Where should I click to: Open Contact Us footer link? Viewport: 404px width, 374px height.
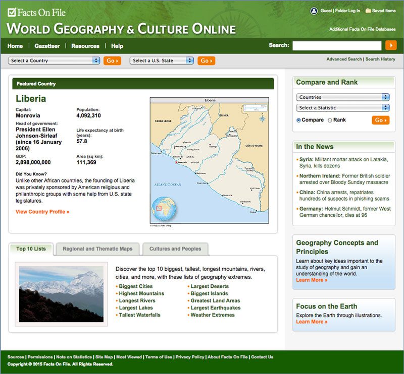(x=262, y=357)
